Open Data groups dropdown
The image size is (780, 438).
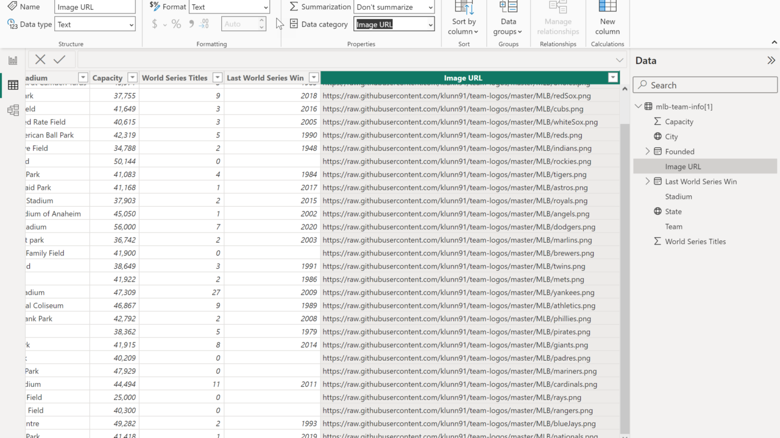508,18
